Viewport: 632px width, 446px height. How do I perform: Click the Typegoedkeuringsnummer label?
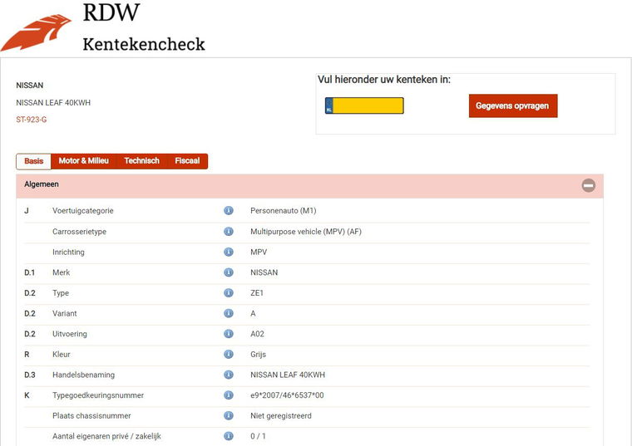[x=98, y=395]
